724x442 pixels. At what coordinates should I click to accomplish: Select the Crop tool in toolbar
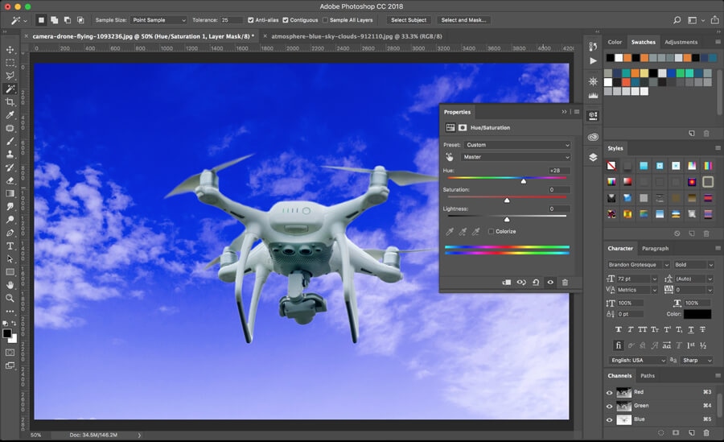click(10, 102)
